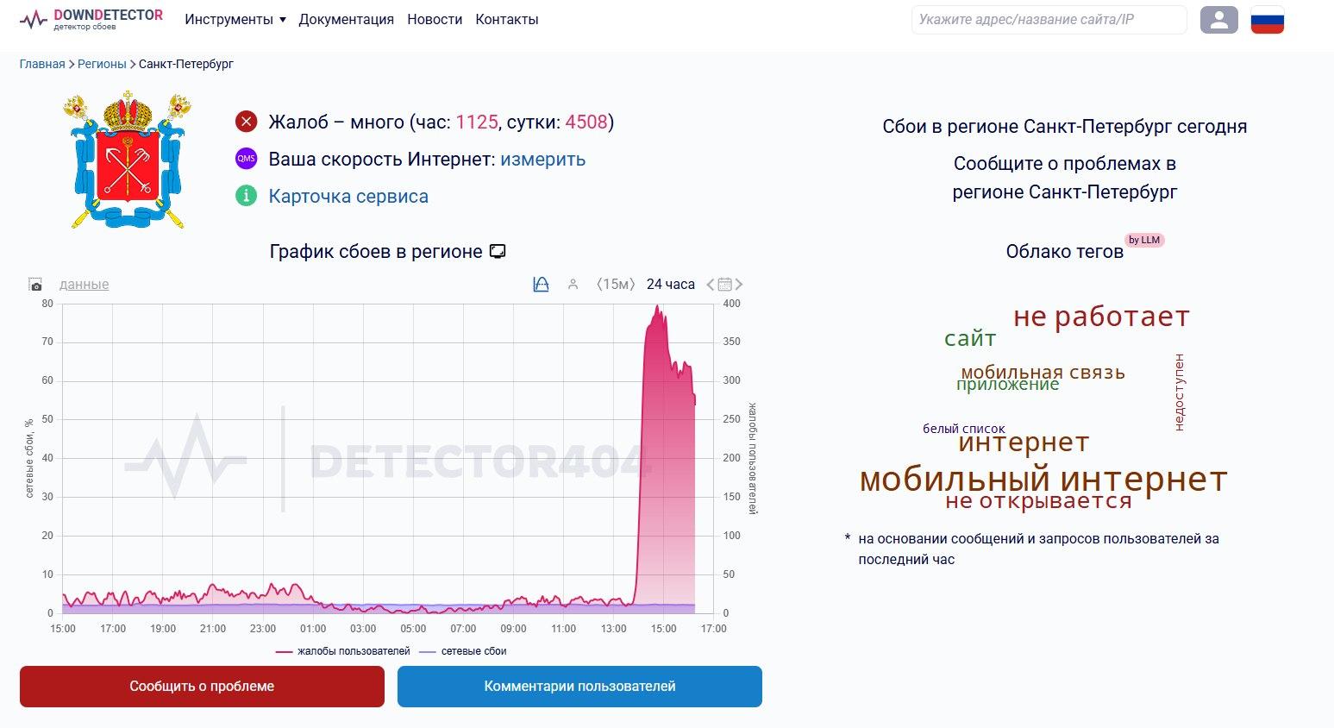Click the green info icon
Screen dimensions: 1334x728
(247, 196)
